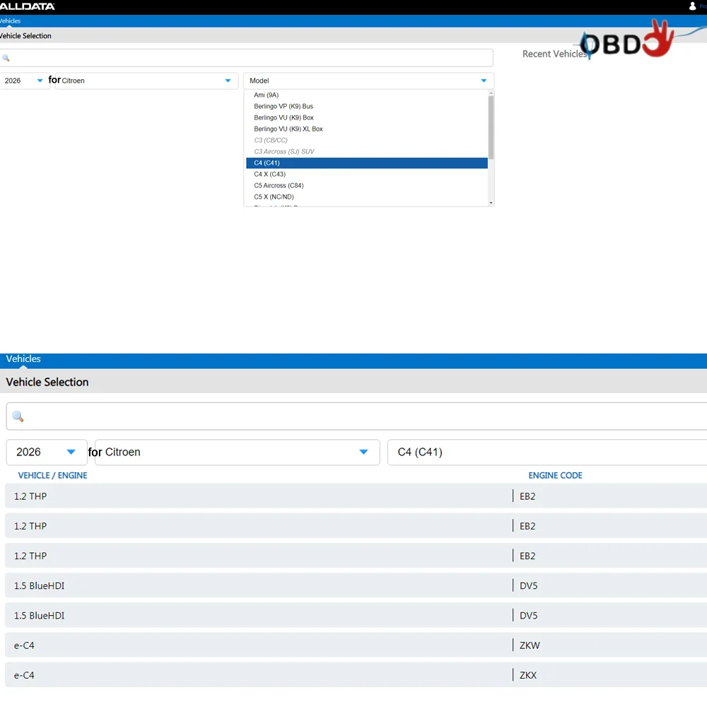The width and height of the screenshot is (707, 707).
Task: Click the scroll-down arrow of the model list
Action: point(491,203)
